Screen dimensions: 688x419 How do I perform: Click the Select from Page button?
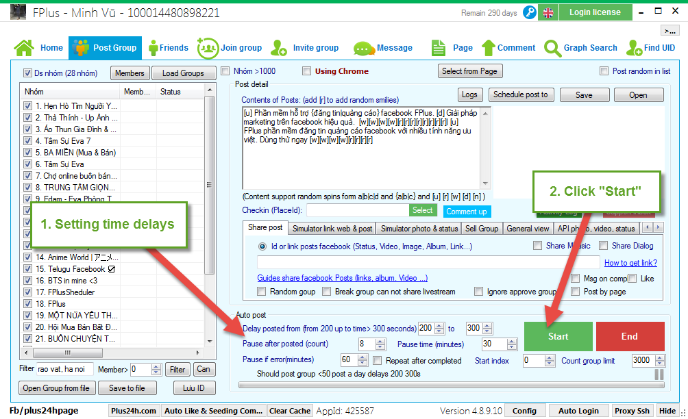(x=470, y=71)
